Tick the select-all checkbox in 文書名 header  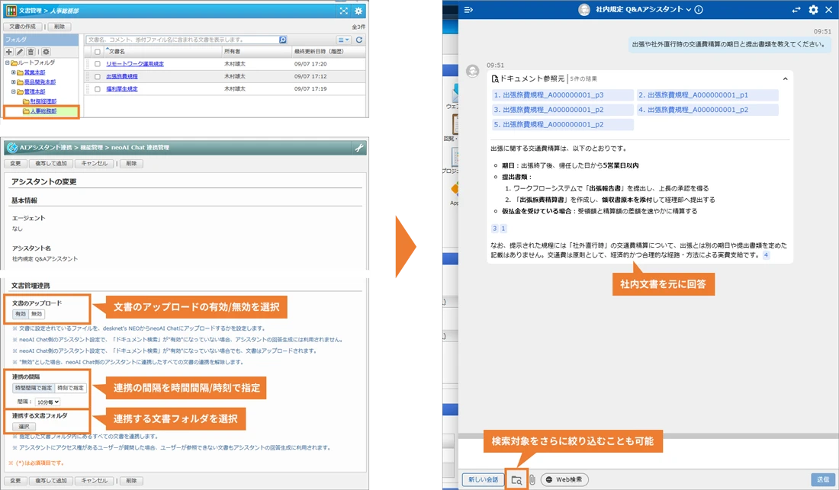tap(98, 52)
